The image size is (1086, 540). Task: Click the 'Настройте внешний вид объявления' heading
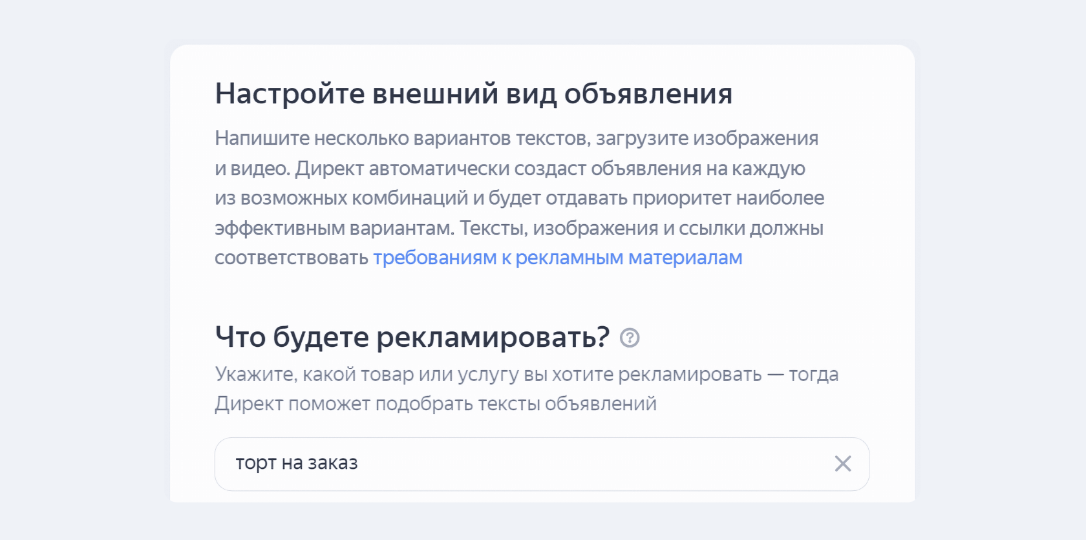473,94
